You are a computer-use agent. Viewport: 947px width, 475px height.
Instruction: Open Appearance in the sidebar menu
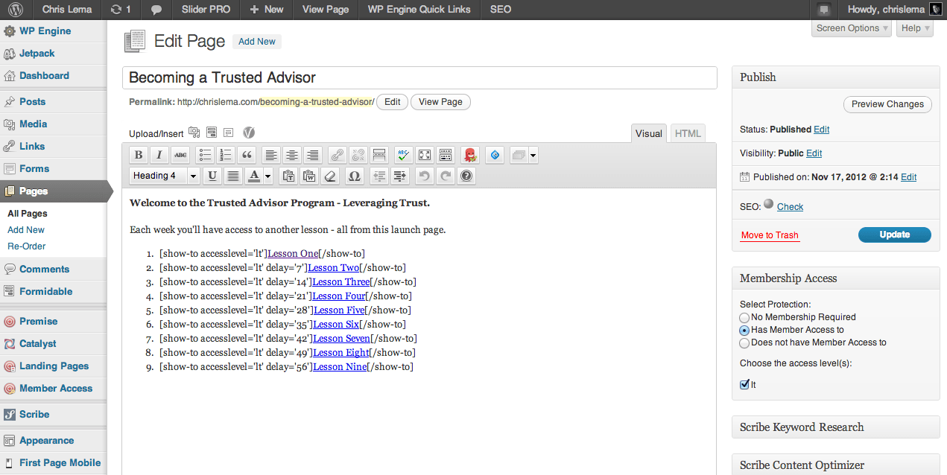(46, 440)
